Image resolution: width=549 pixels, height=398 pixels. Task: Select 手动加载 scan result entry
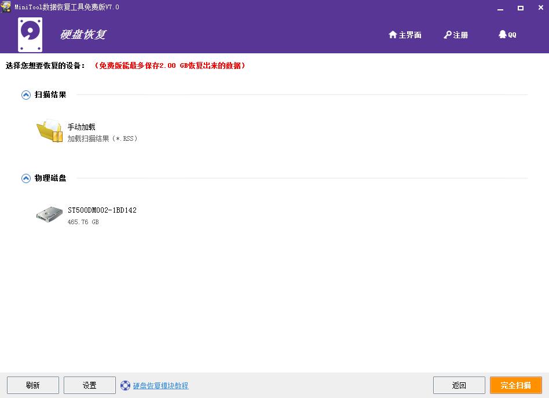click(x=81, y=127)
